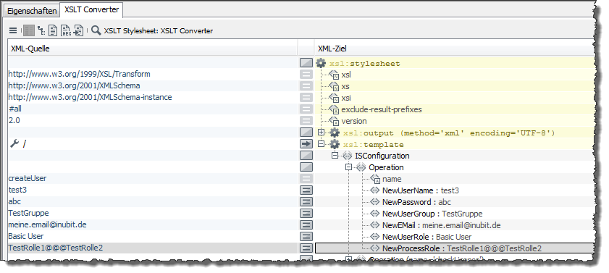
Task: Click the element icon of ISConfiguration
Action: click(348, 156)
